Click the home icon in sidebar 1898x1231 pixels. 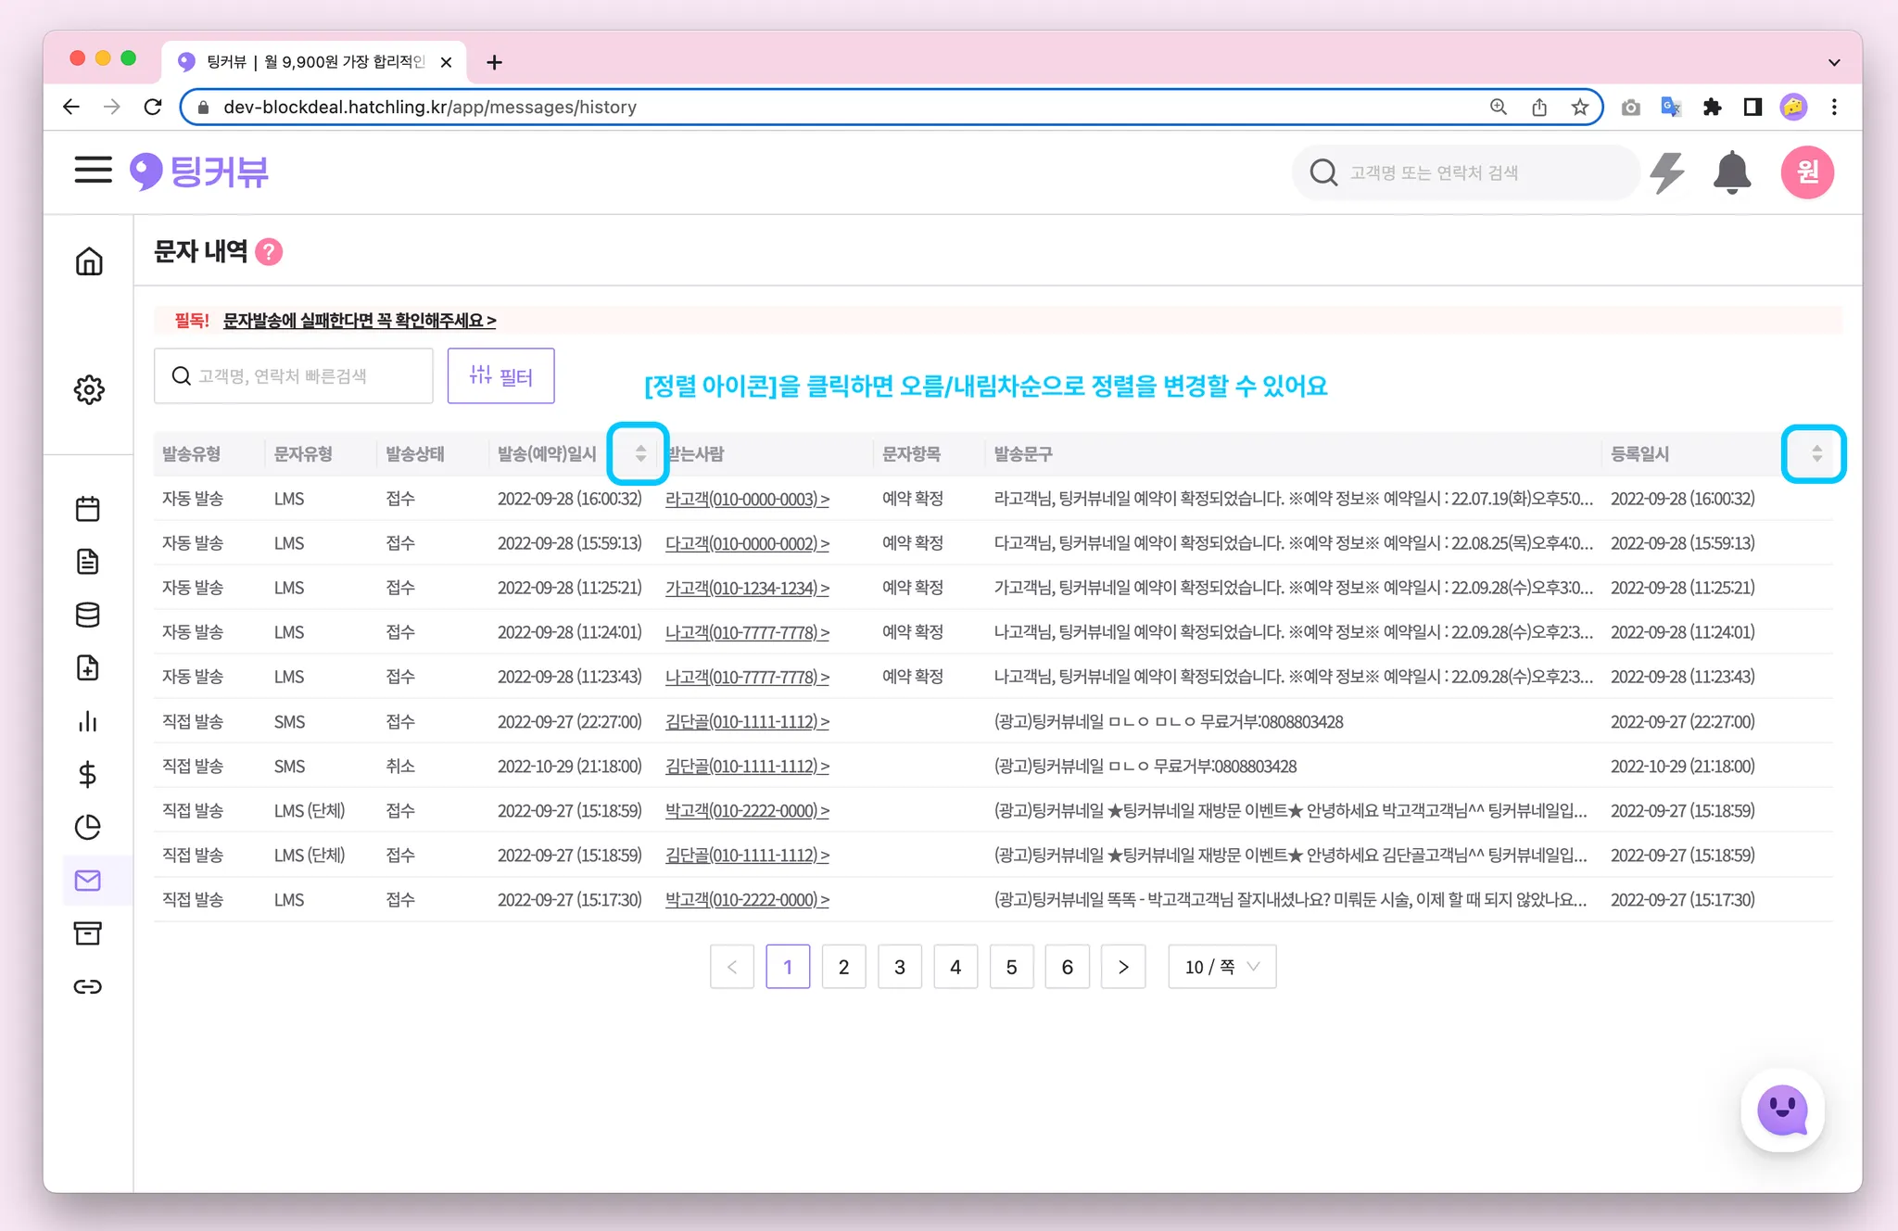89,261
